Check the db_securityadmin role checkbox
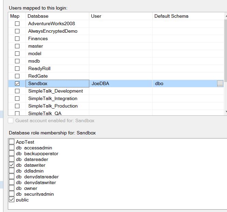The image size is (227, 212). pyautogui.click(x=12, y=194)
